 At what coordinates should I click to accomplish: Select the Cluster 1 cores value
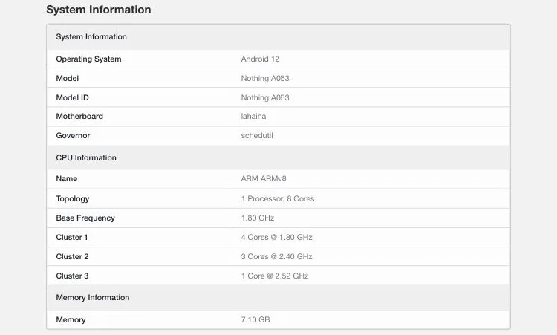pyautogui.click(x=276, y=238)
